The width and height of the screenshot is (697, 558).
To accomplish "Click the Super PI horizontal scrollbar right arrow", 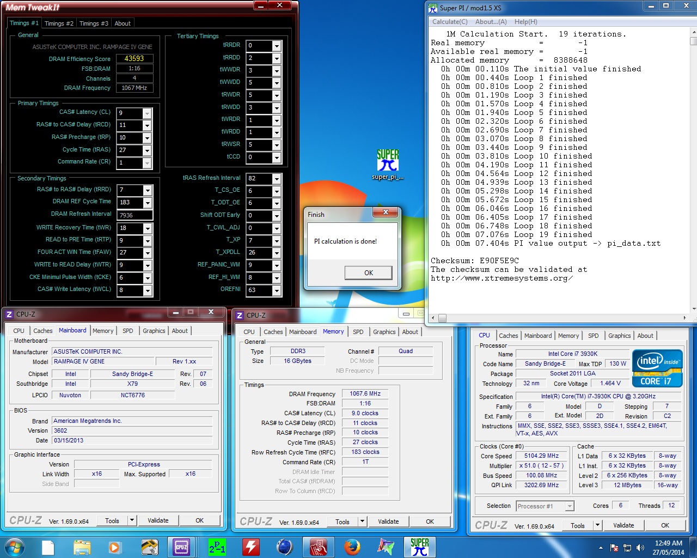I will (684, 318).
